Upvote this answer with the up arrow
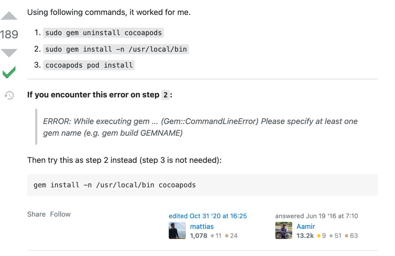Viewport: 395px width, 256px height. tap(9, 16)
